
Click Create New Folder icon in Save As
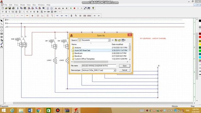119,40
